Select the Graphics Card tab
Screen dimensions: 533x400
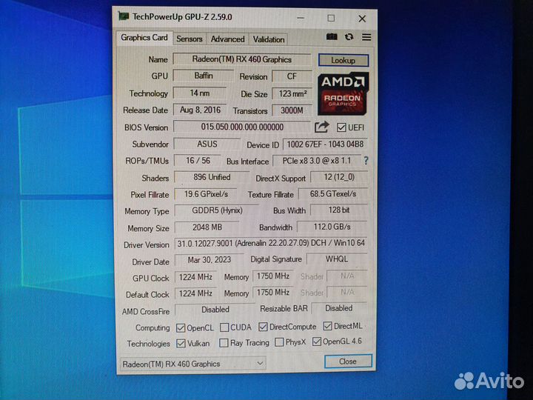click(144, 38)
